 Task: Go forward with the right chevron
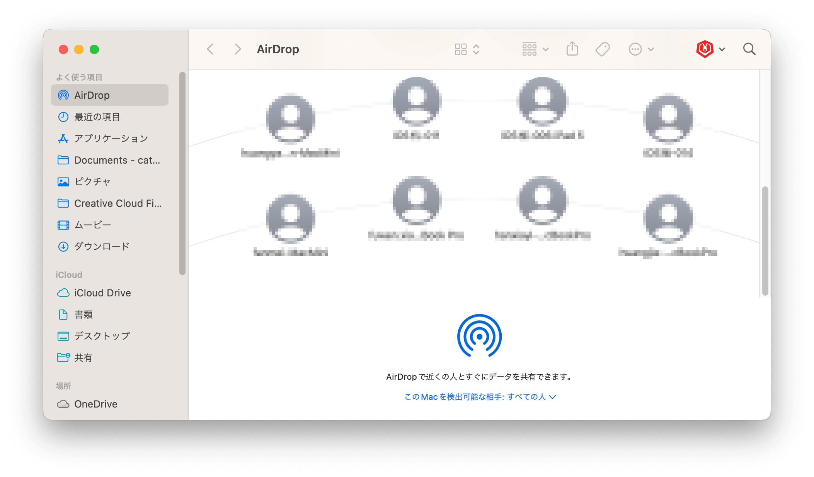(238, 49)
